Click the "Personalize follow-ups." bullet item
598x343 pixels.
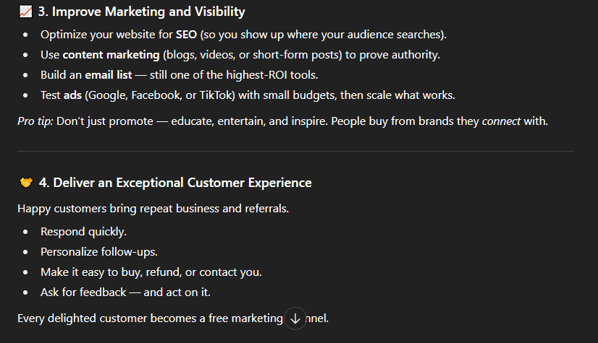pos(98,252)
